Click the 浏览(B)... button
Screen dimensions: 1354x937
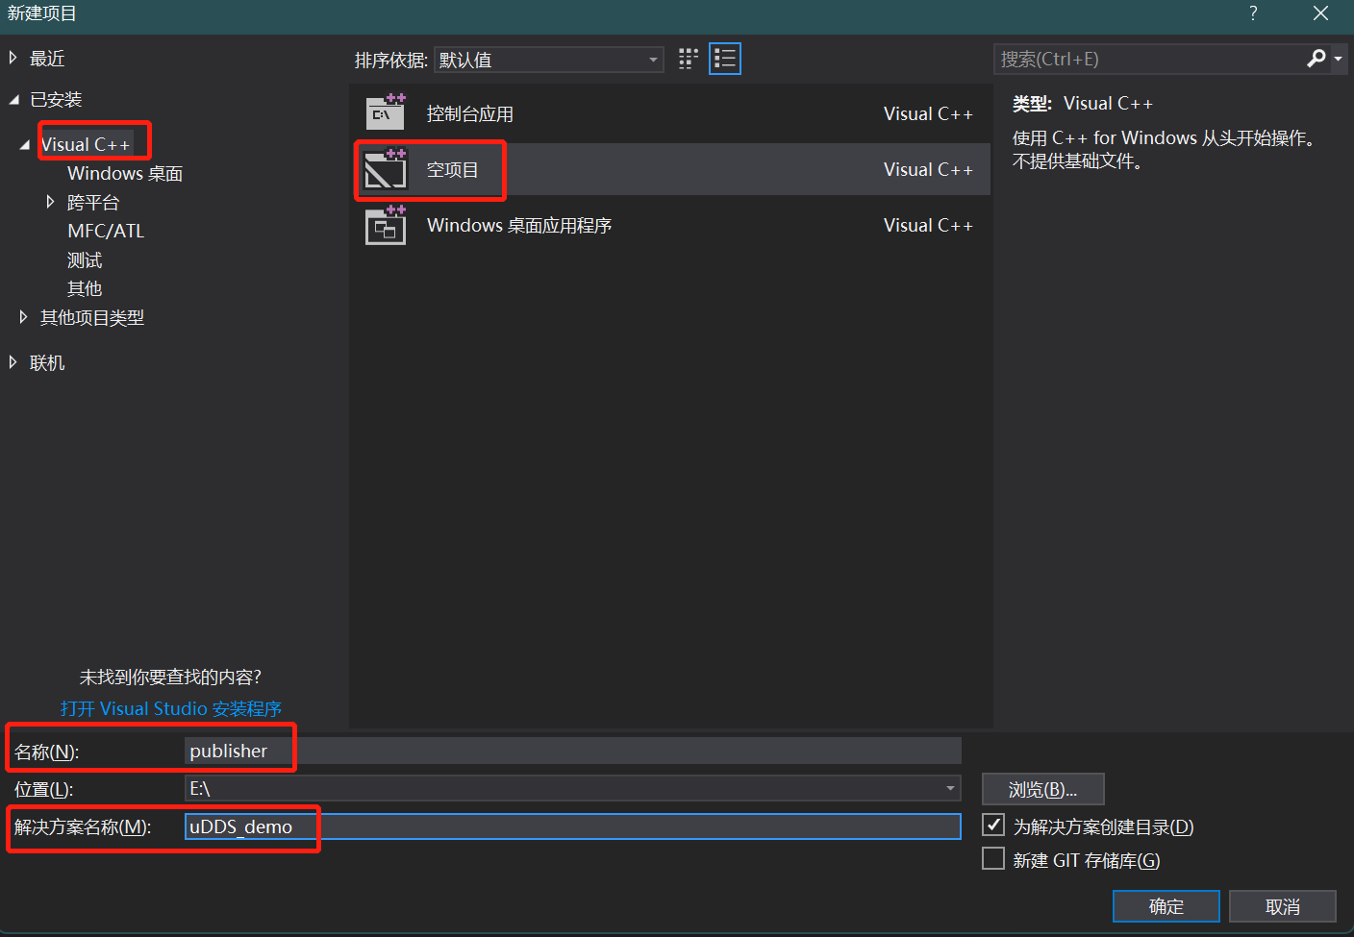pyautogui.click(x=1042, y=789)
